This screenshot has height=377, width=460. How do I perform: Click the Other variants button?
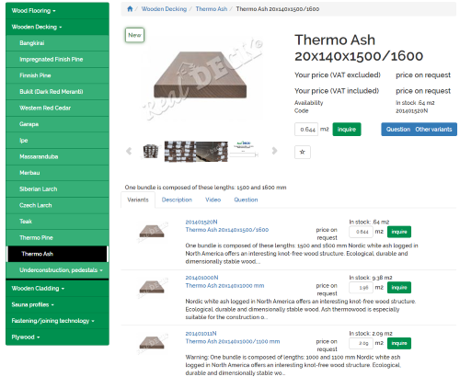point(433,130)
